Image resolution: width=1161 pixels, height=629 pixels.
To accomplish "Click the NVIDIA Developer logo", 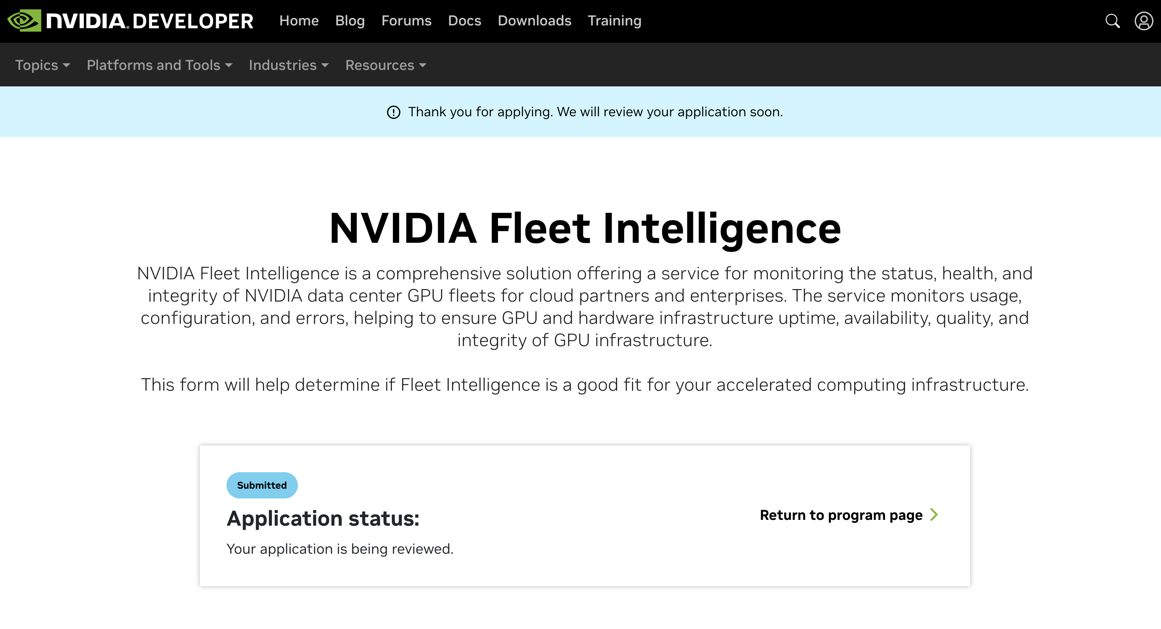I will [x=130, y=20].
